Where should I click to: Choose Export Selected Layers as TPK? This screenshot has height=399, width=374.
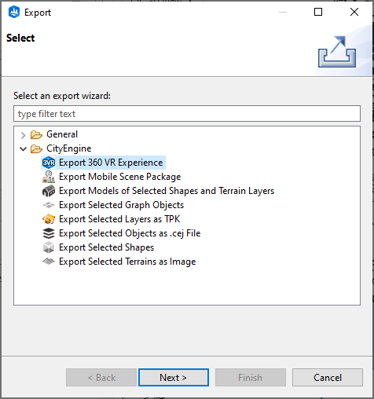119,219
